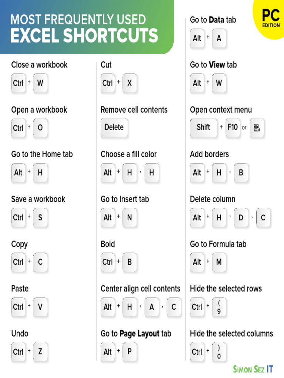Click the context menu key icon
Image resolution: width=284 pixels, height=378 pixels.
point(257,128)
